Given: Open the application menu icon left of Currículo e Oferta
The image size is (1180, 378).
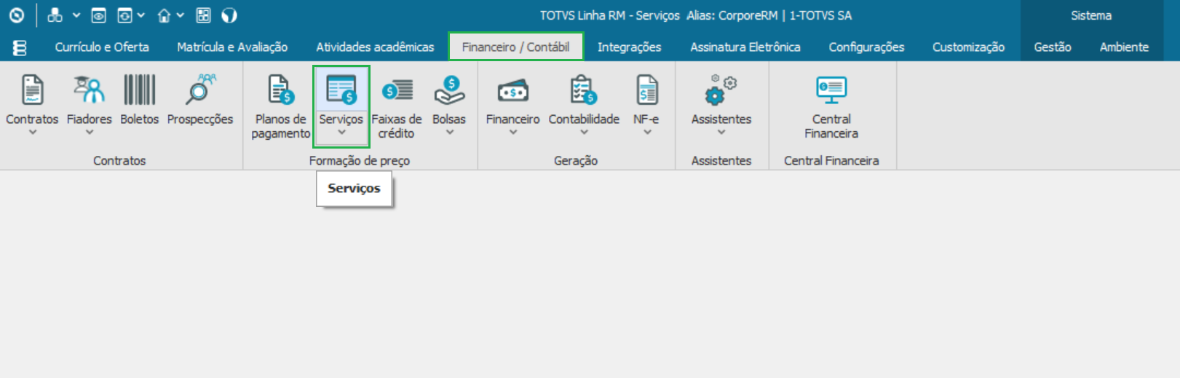Looking at the screenshot, I should (x=20, y=47).
